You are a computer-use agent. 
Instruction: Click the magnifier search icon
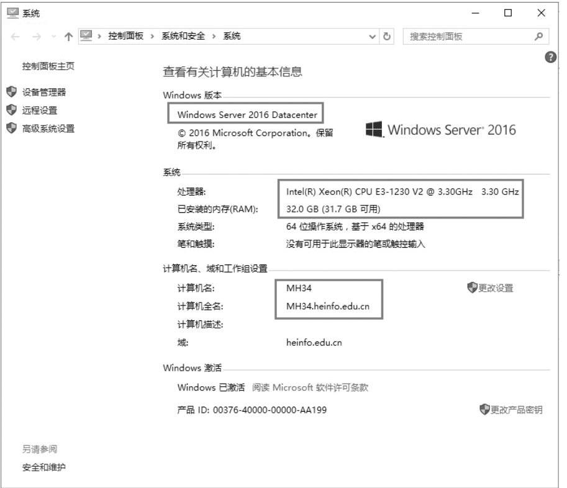(x=538, y=37)
